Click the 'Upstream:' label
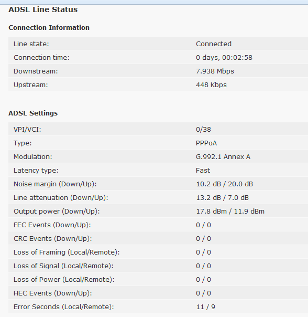Viewport: 308px width, 317px height. (31, 85)
